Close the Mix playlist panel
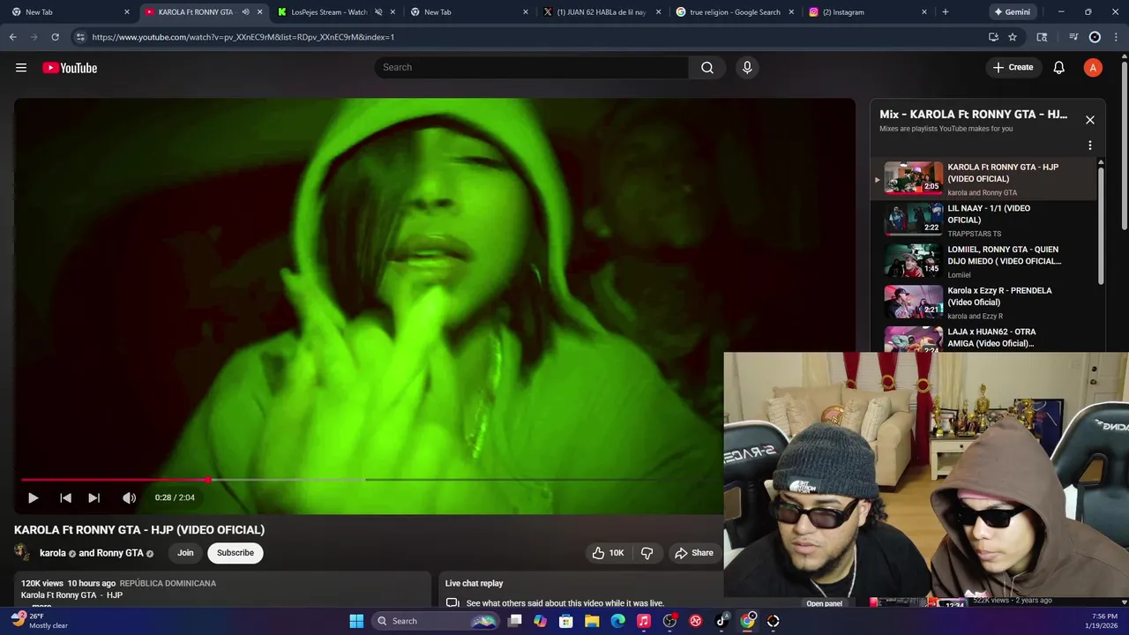This screenshot has height=635, width=1129. pos(1090,120)
